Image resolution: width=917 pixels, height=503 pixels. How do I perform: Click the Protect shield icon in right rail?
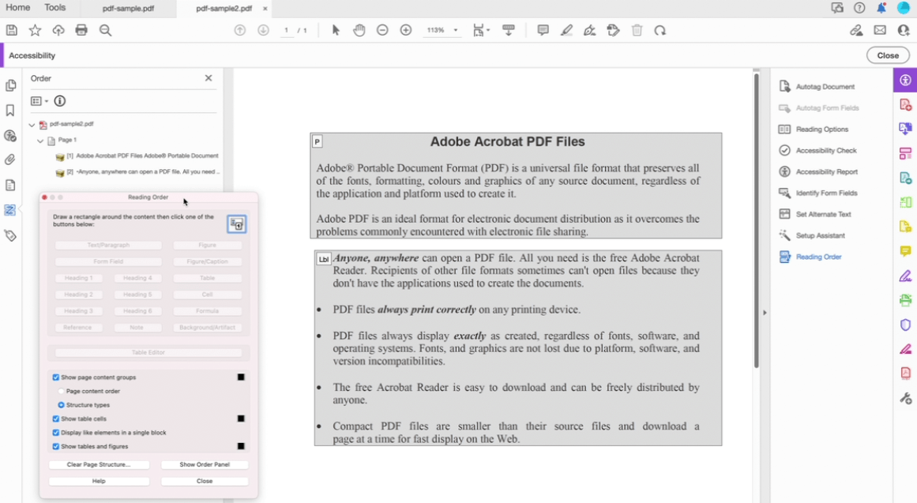pos(905,325)
